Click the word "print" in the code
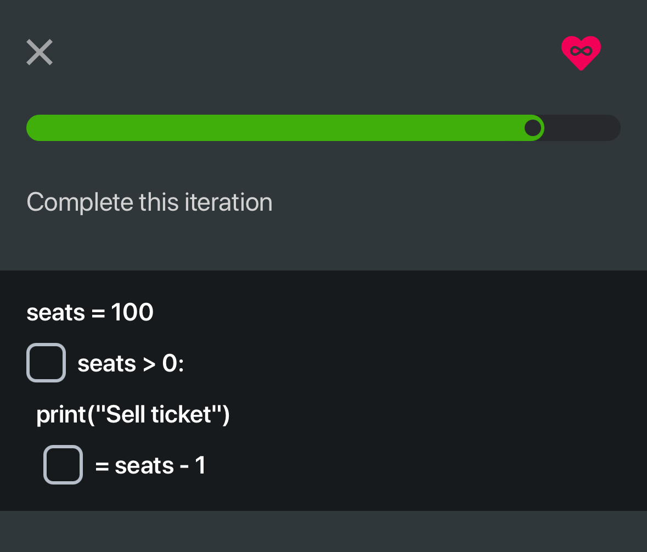The height and width of the screenshot is (552, 647). [60, 414]
